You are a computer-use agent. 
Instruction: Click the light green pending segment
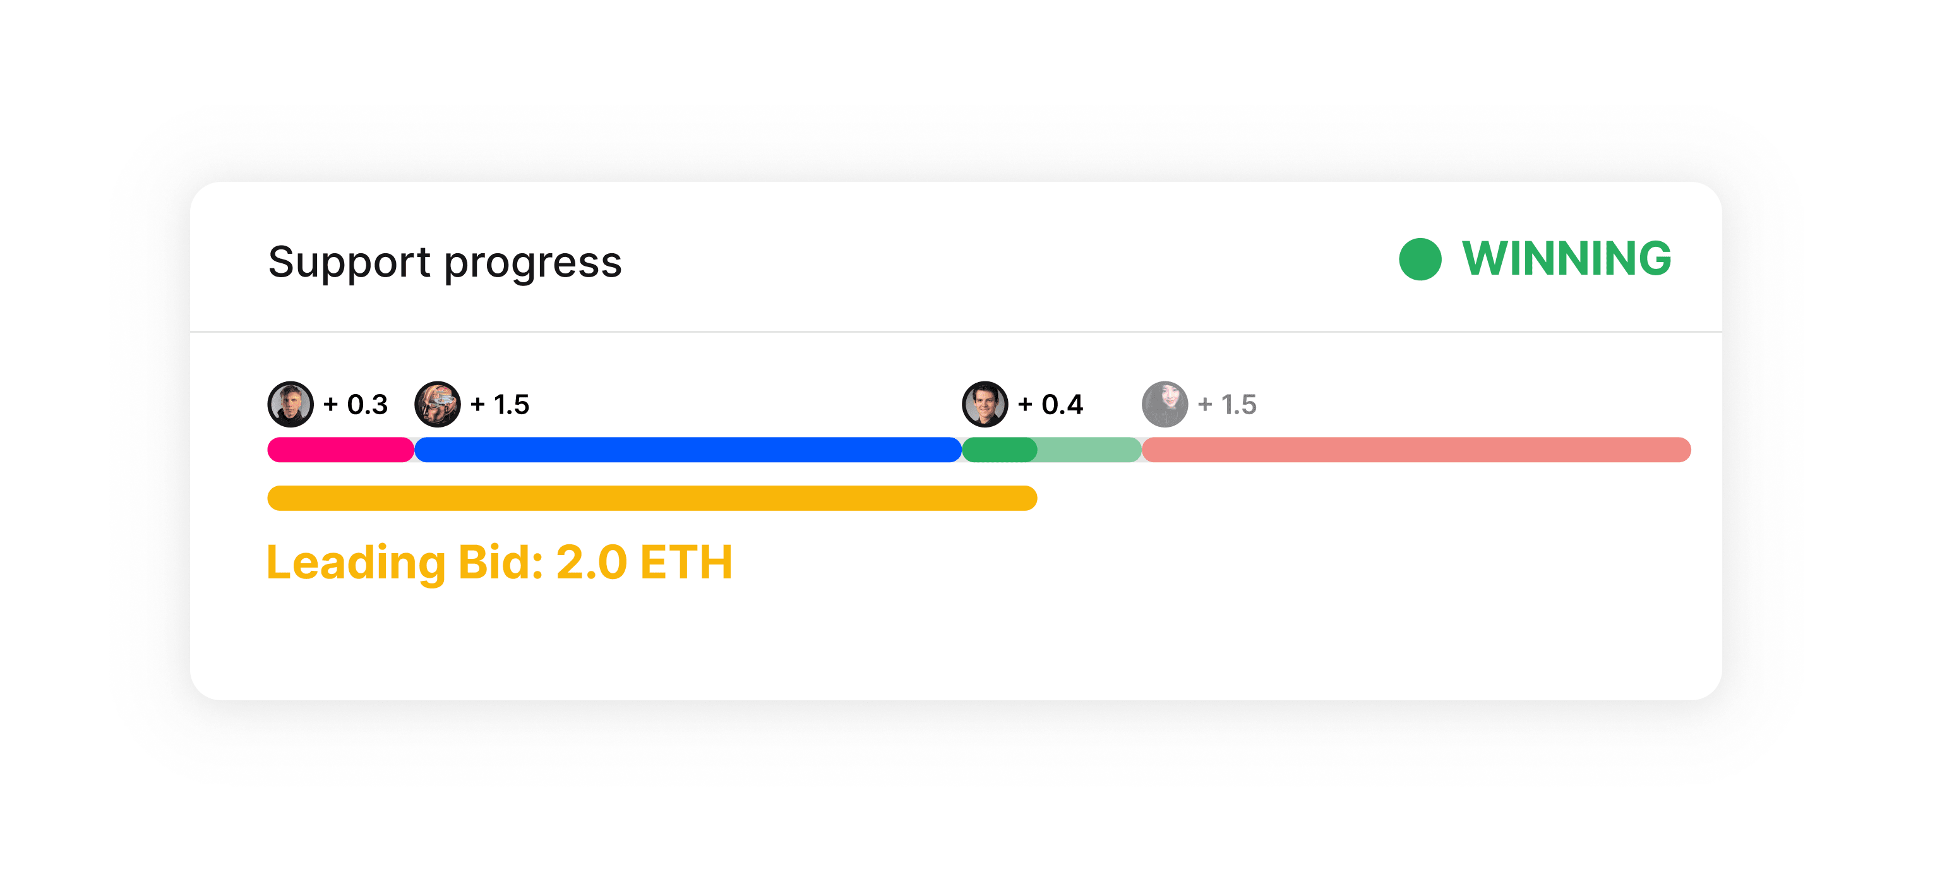[x=1089, y=449]
